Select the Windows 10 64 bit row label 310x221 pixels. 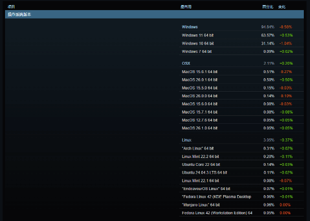click(198, 43)
